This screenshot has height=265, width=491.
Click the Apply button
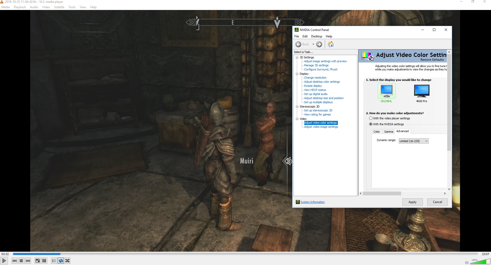coord(412,202)
